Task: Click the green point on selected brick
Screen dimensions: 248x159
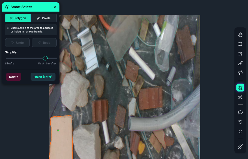Action: tap(58, 130)
